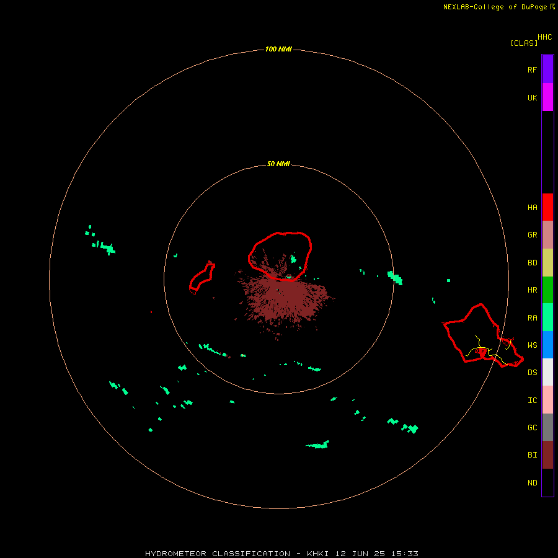Click the ND legend label
558x558 pixels.
(x=532, y=483)
